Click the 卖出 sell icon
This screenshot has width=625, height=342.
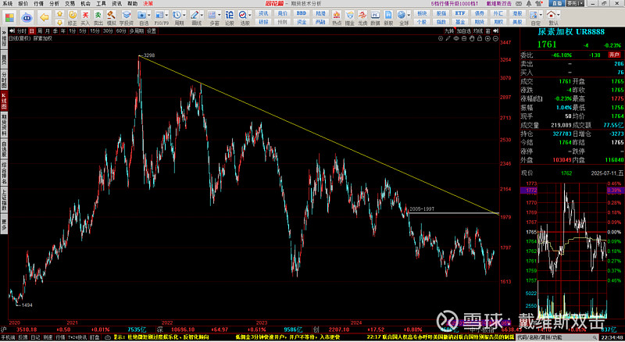(x=98, y=15)
